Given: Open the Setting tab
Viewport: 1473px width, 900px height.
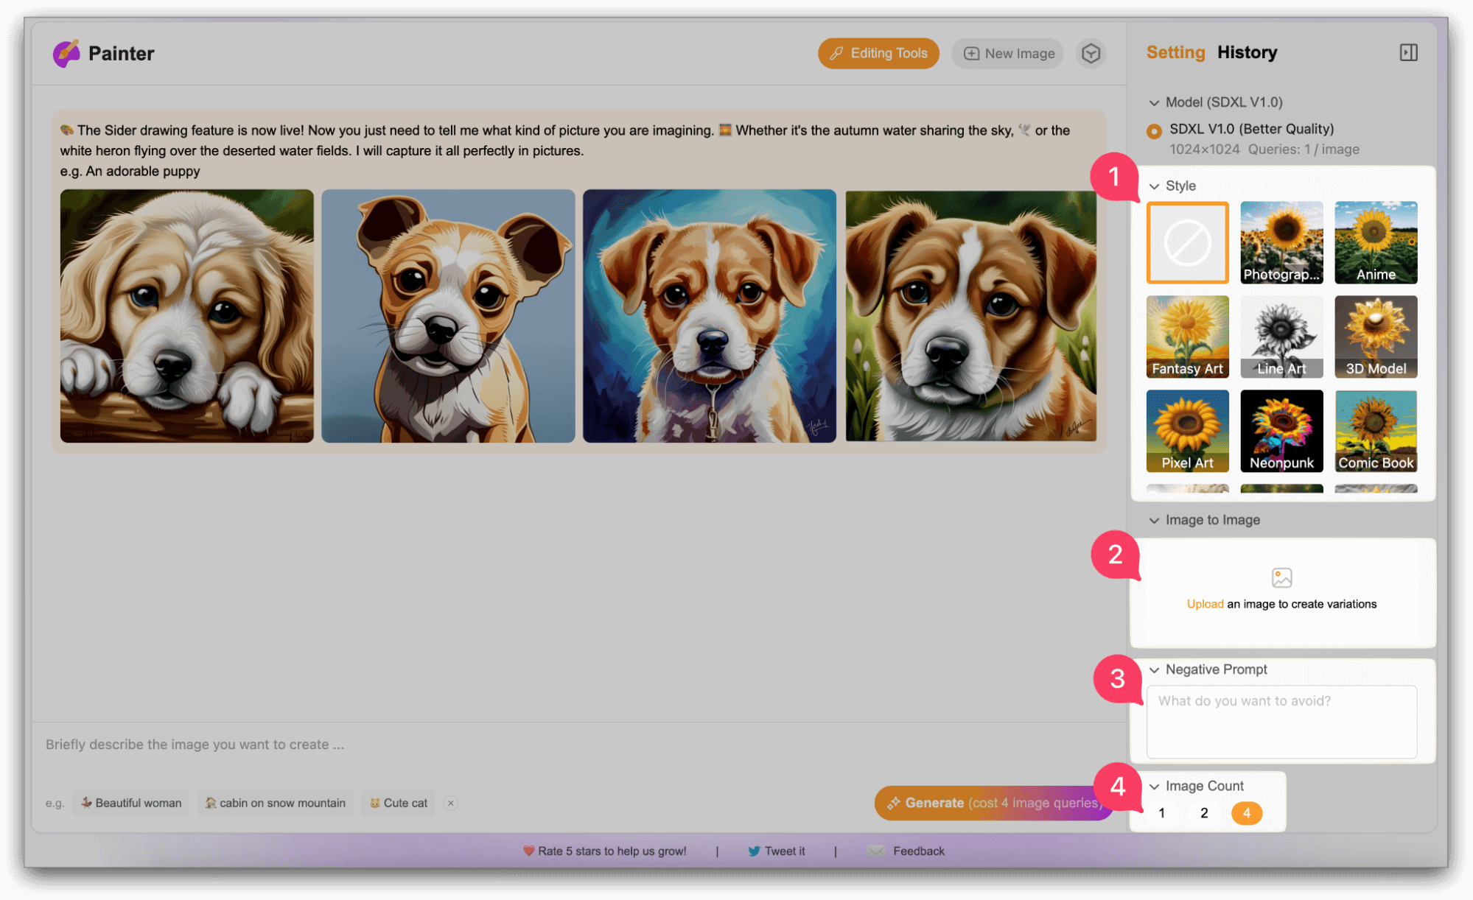Looking at the screenshot, I should (1175, 52).
